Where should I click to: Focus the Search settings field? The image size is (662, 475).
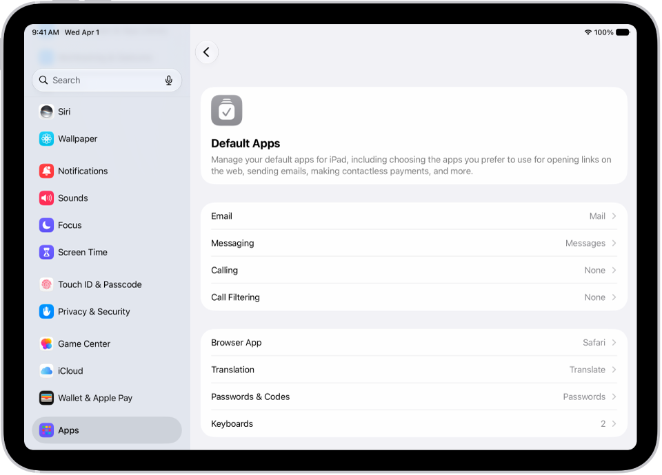click(107, 80)
